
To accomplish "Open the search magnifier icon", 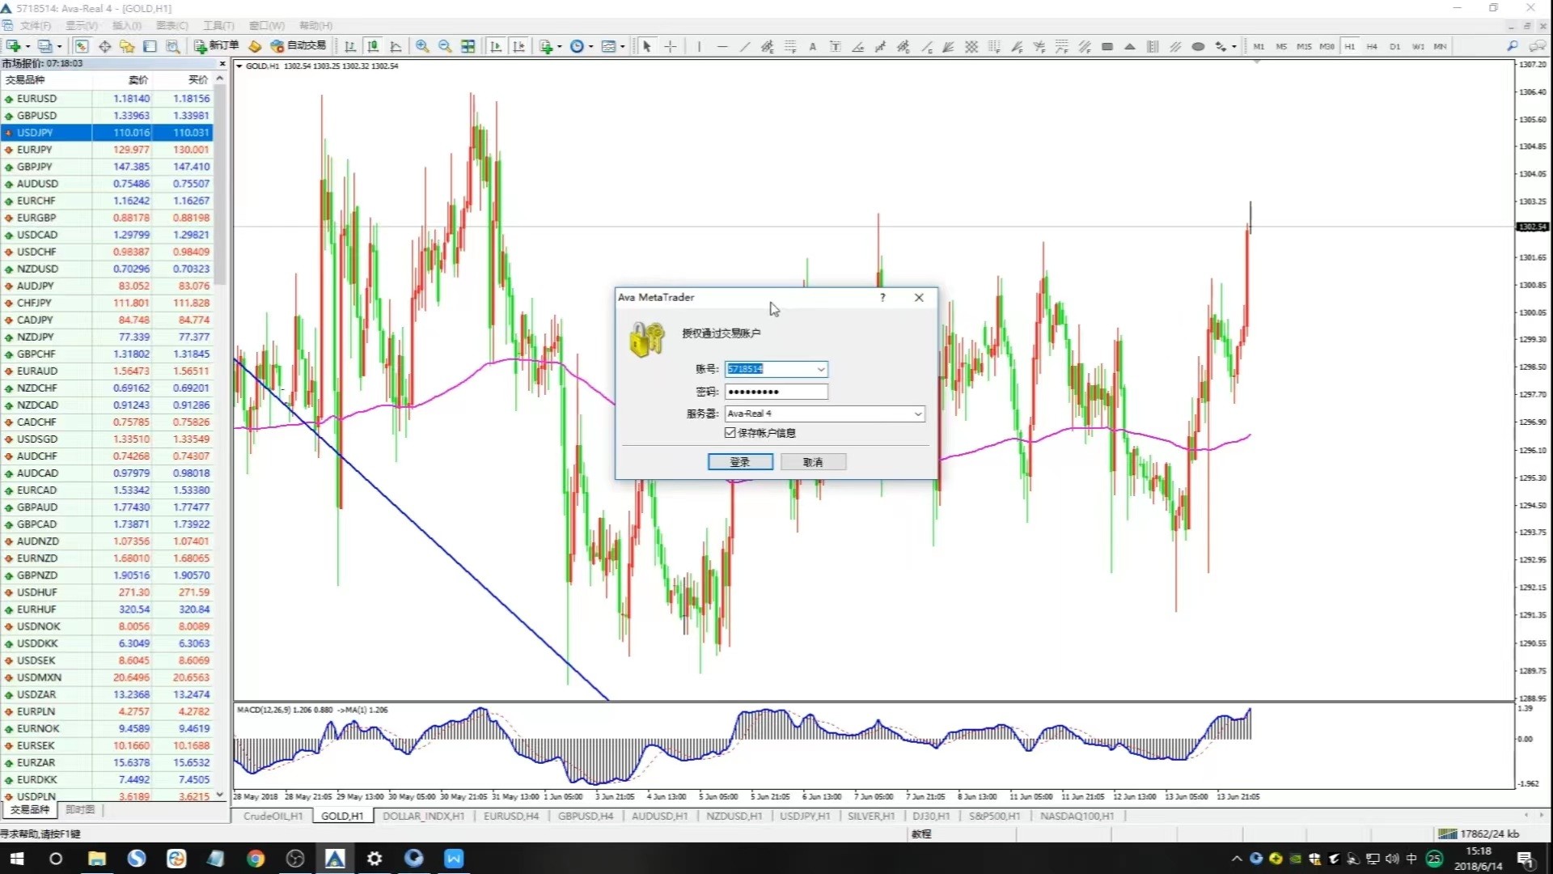I will [x=1512, y=46].
